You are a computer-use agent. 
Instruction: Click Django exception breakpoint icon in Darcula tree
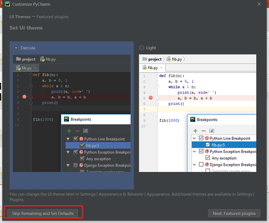tap(81, 165)
